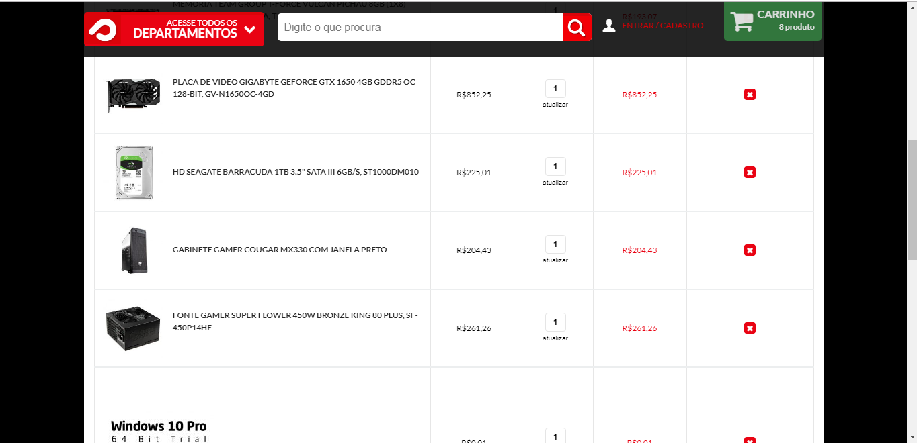917x443 pixels.
Task: Click red subtotal R$261,26
Action: (x=639, y=328)
